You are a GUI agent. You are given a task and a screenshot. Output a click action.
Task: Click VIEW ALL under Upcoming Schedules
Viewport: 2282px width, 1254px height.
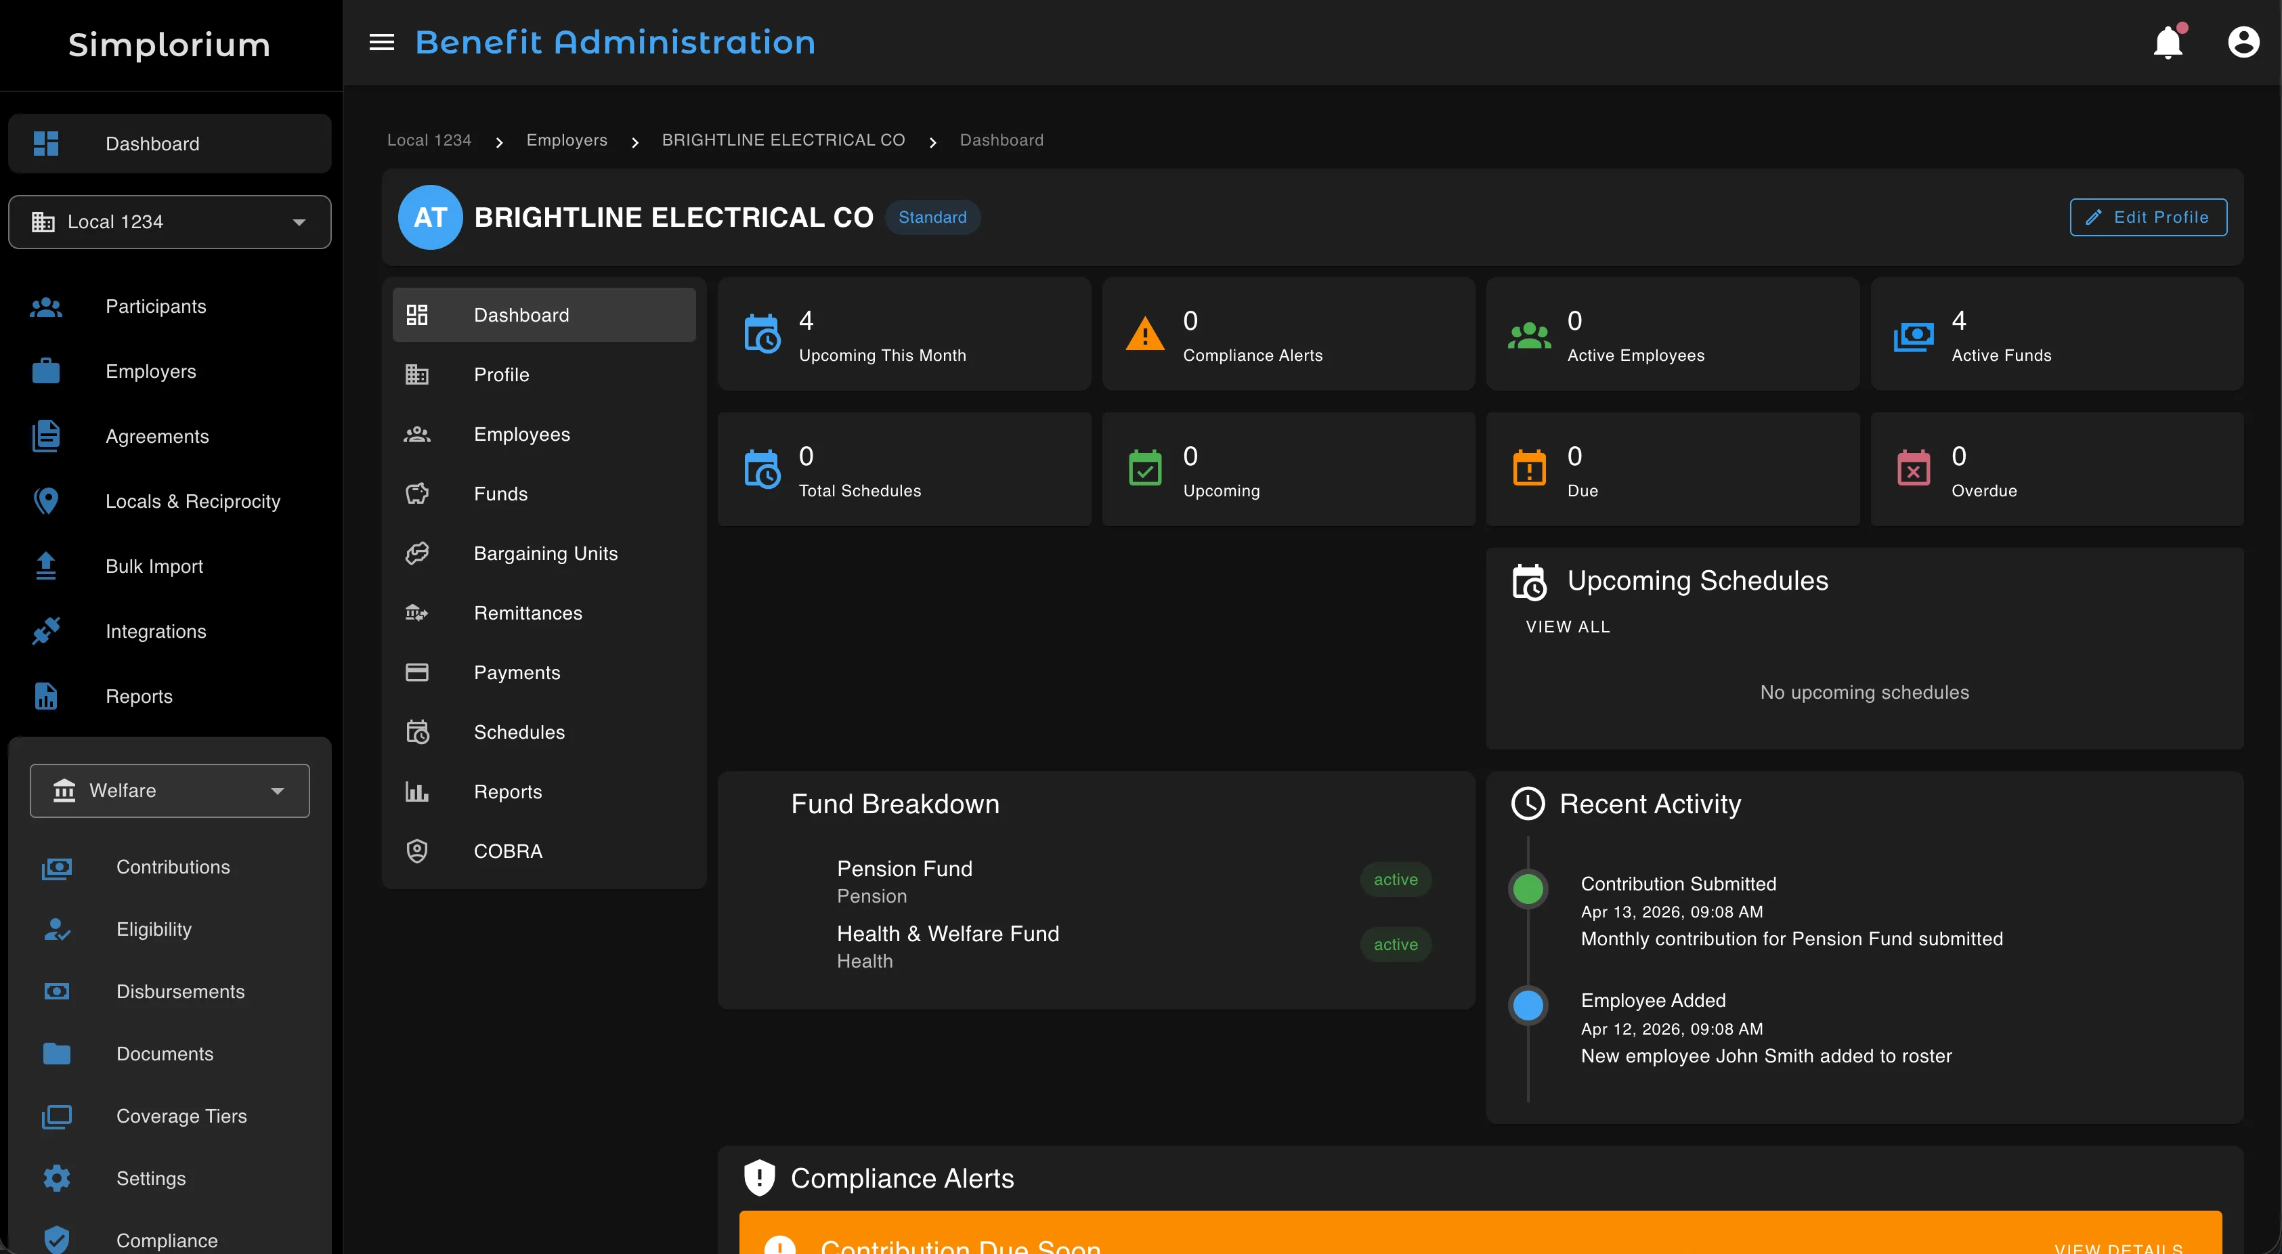tap(1567, 626)
